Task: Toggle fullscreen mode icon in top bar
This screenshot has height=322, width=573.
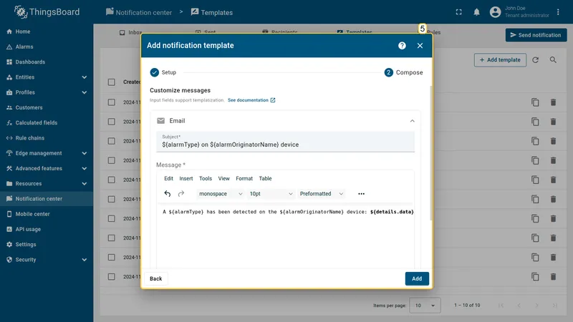Action: 458,12
